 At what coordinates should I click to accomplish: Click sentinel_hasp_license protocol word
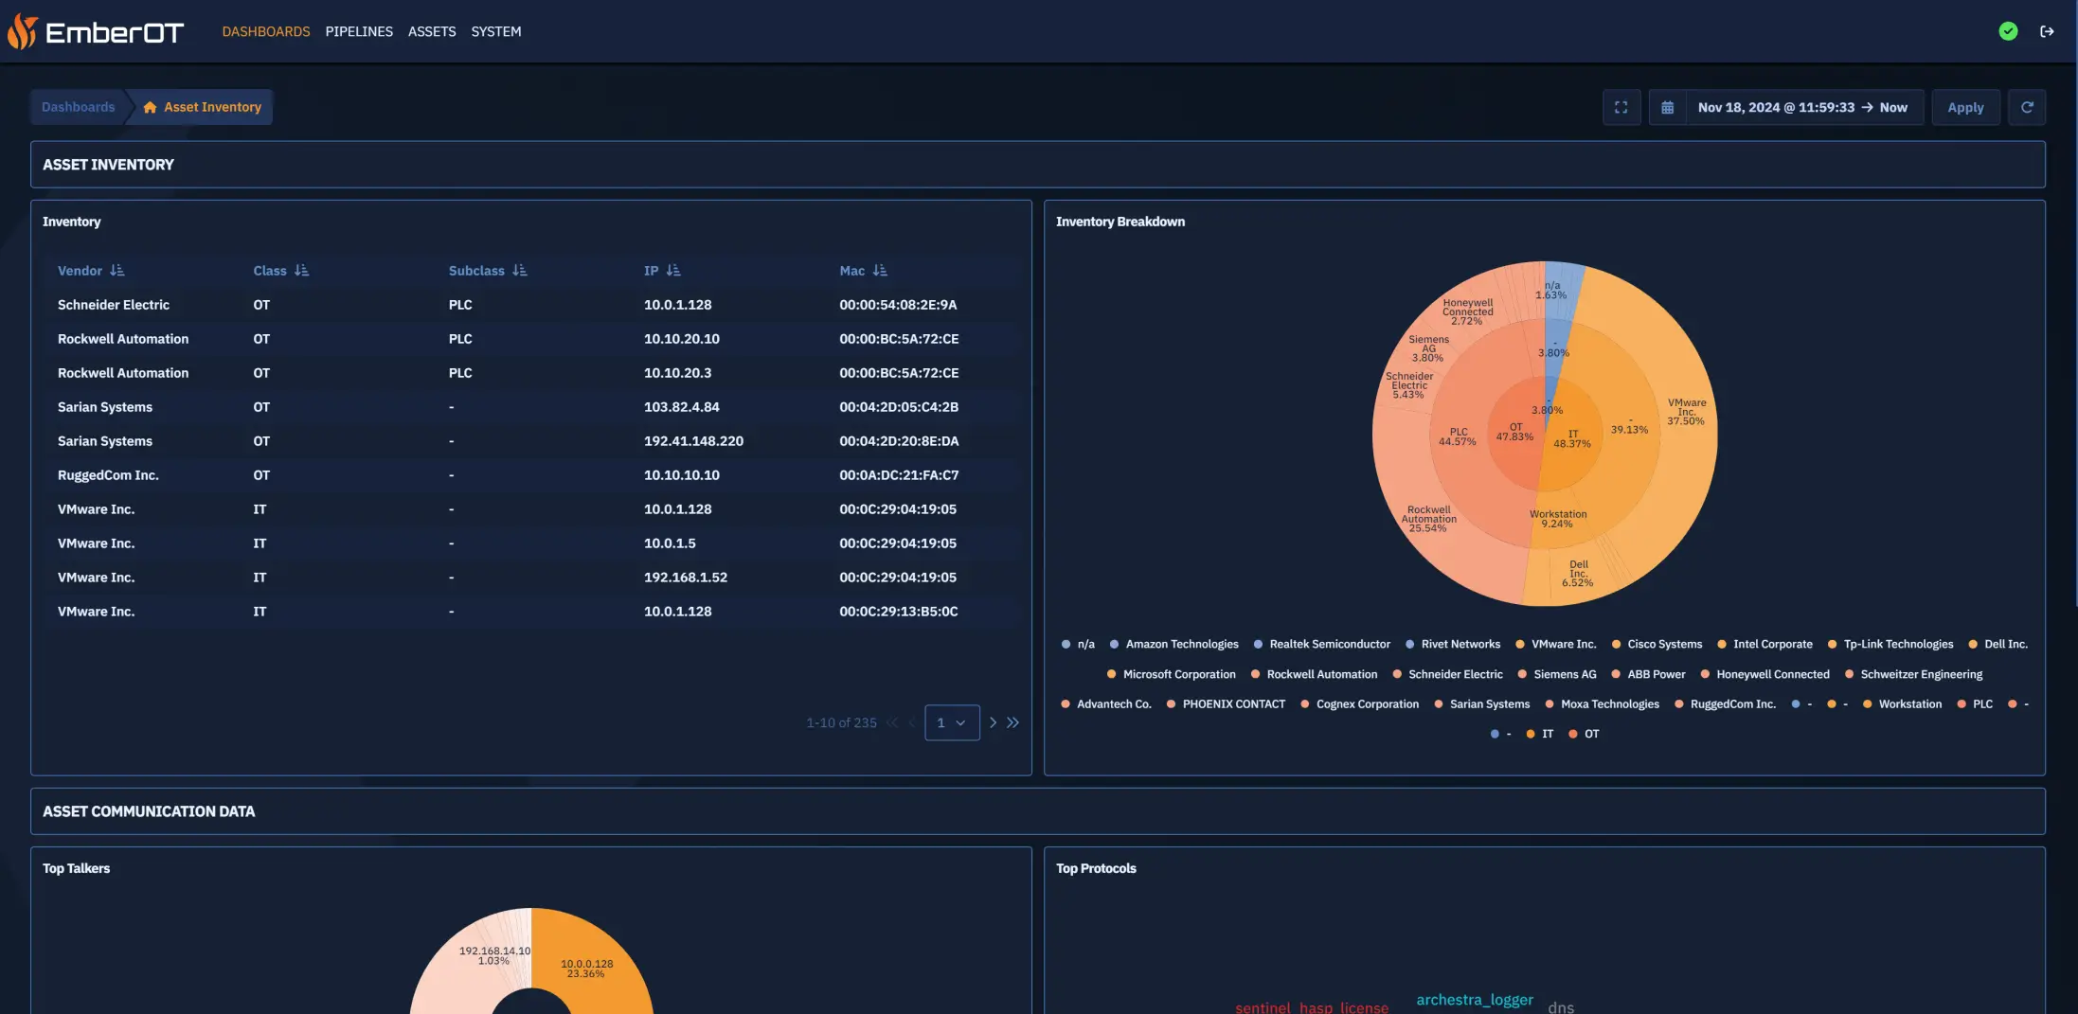(x=1312, y=1007)
